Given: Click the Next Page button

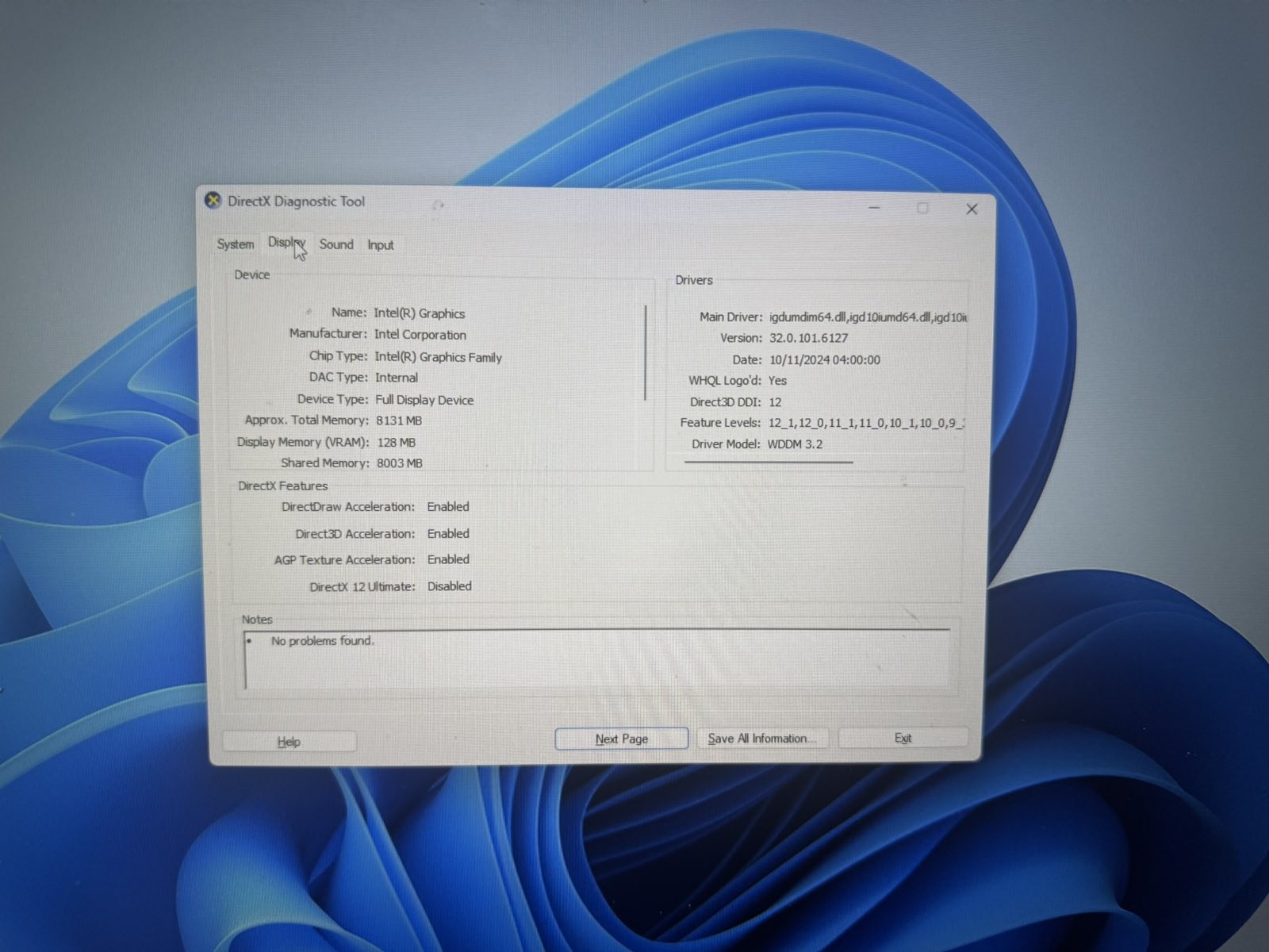Looking at the screenshot, I should click(621, 739).
